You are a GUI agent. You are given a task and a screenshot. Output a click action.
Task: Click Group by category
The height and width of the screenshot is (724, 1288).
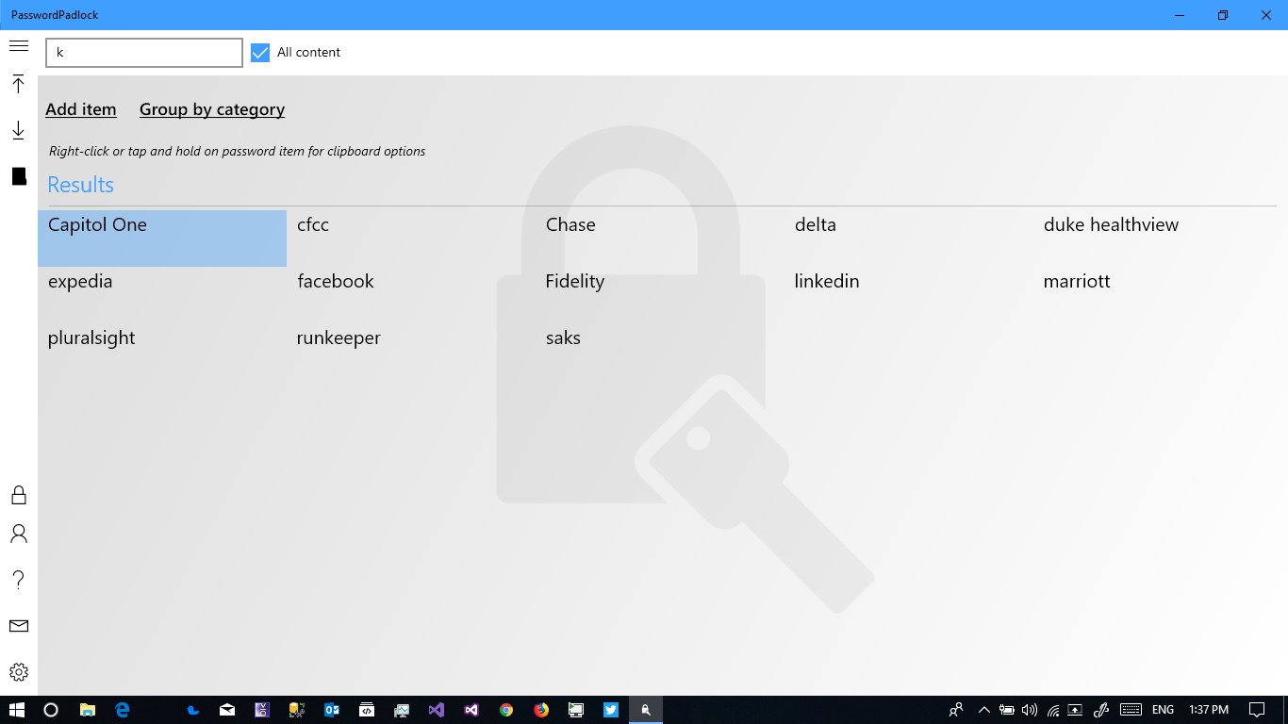[x=211, y=109]
